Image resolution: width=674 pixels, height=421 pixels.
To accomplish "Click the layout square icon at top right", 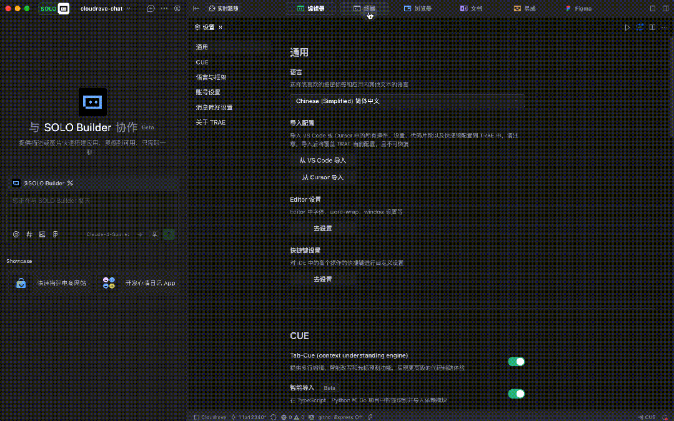I will pos(653,9).
